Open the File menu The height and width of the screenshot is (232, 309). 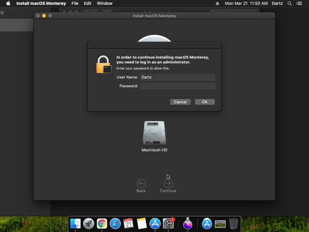(75, 3)
